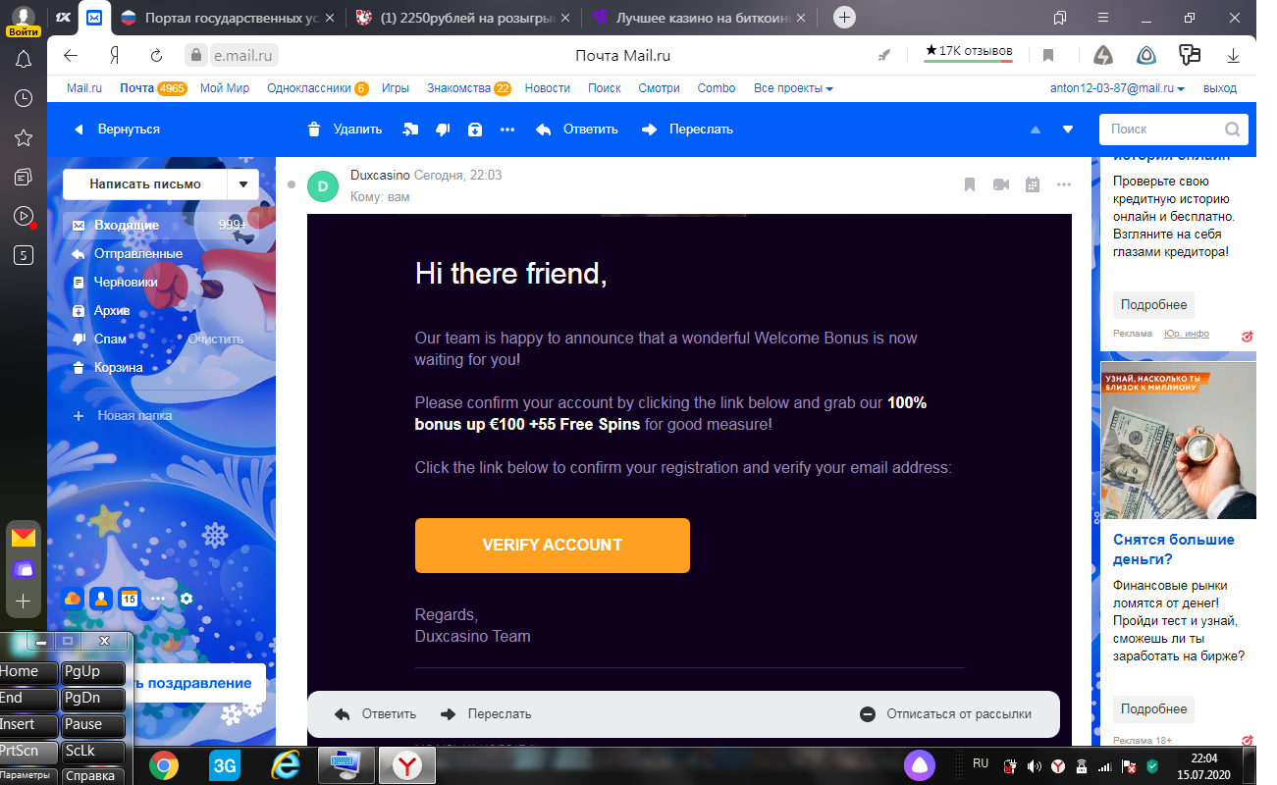Click the browser back arrow
The height and width of the screenshot is (785, 1277).
(x=71, y=55)
